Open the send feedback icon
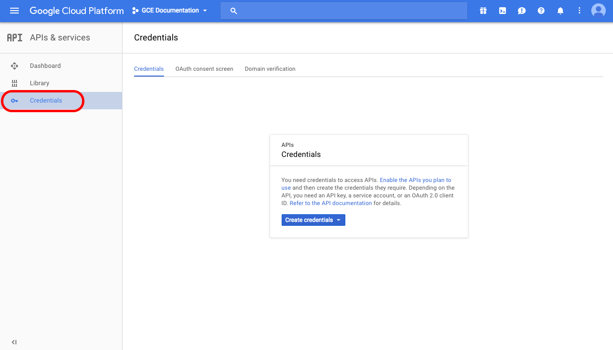613x350 pixels. pos(522,11)
